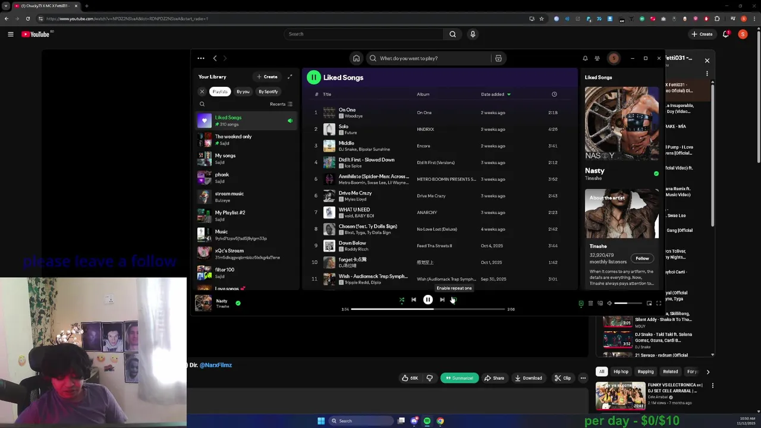Image resolution: width=761 pixels, height=428 pixels.
Task: Like the YouTube video (68K)
Action: click(x=410, y=378)
